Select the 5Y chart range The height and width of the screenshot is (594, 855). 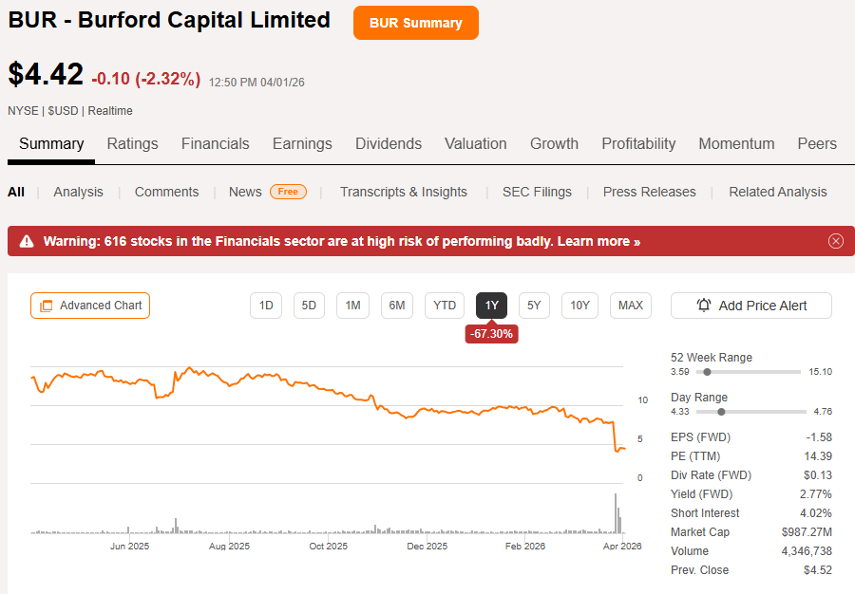click(x=534, y=306)
